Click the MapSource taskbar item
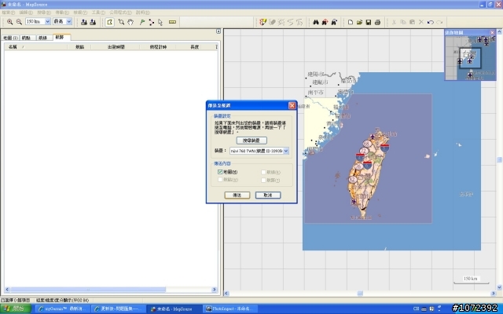503x314 pixels. tap(174, 309)
